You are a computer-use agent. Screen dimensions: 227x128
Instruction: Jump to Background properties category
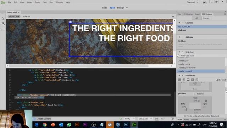(193, 80)
